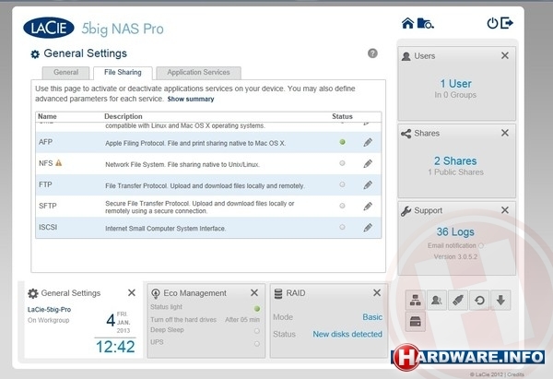Click the Support panel wrench icon
553x379 pixels.
406,210
